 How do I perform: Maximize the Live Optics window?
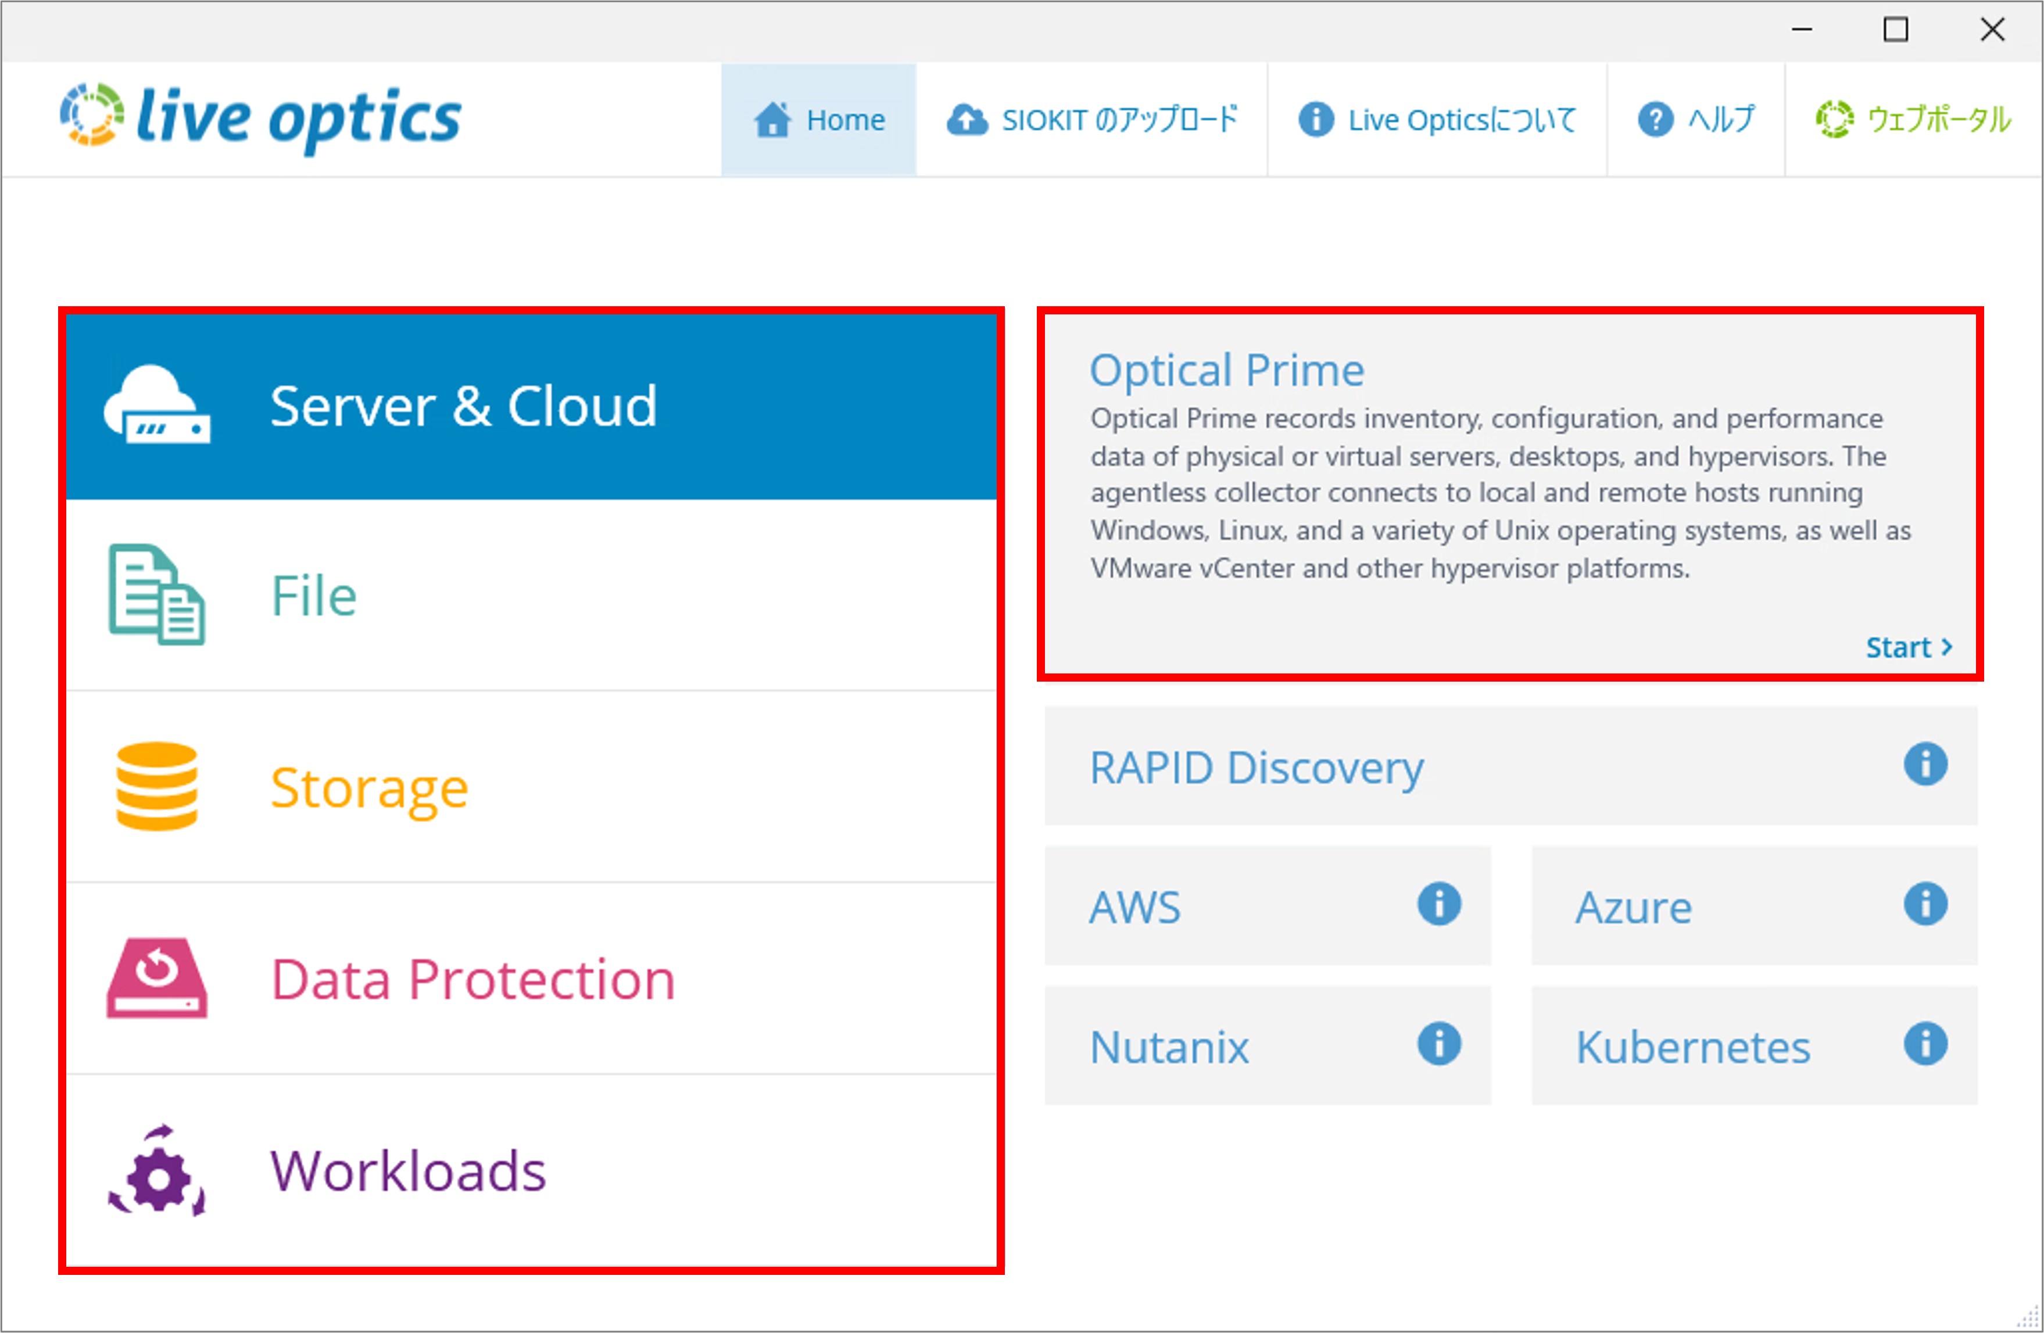[1896, 30]
